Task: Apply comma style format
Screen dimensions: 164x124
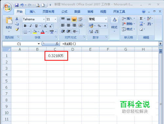Action: coord(105,26)
